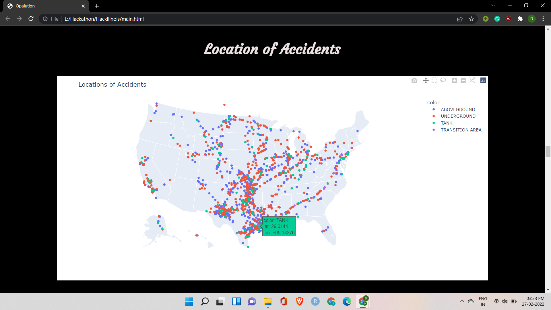
Task: Open a new browser tab
Action: (97, 6)
